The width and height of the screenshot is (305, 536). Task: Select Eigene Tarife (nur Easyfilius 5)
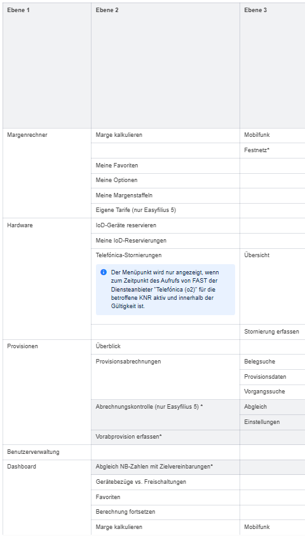click(165, 211)
